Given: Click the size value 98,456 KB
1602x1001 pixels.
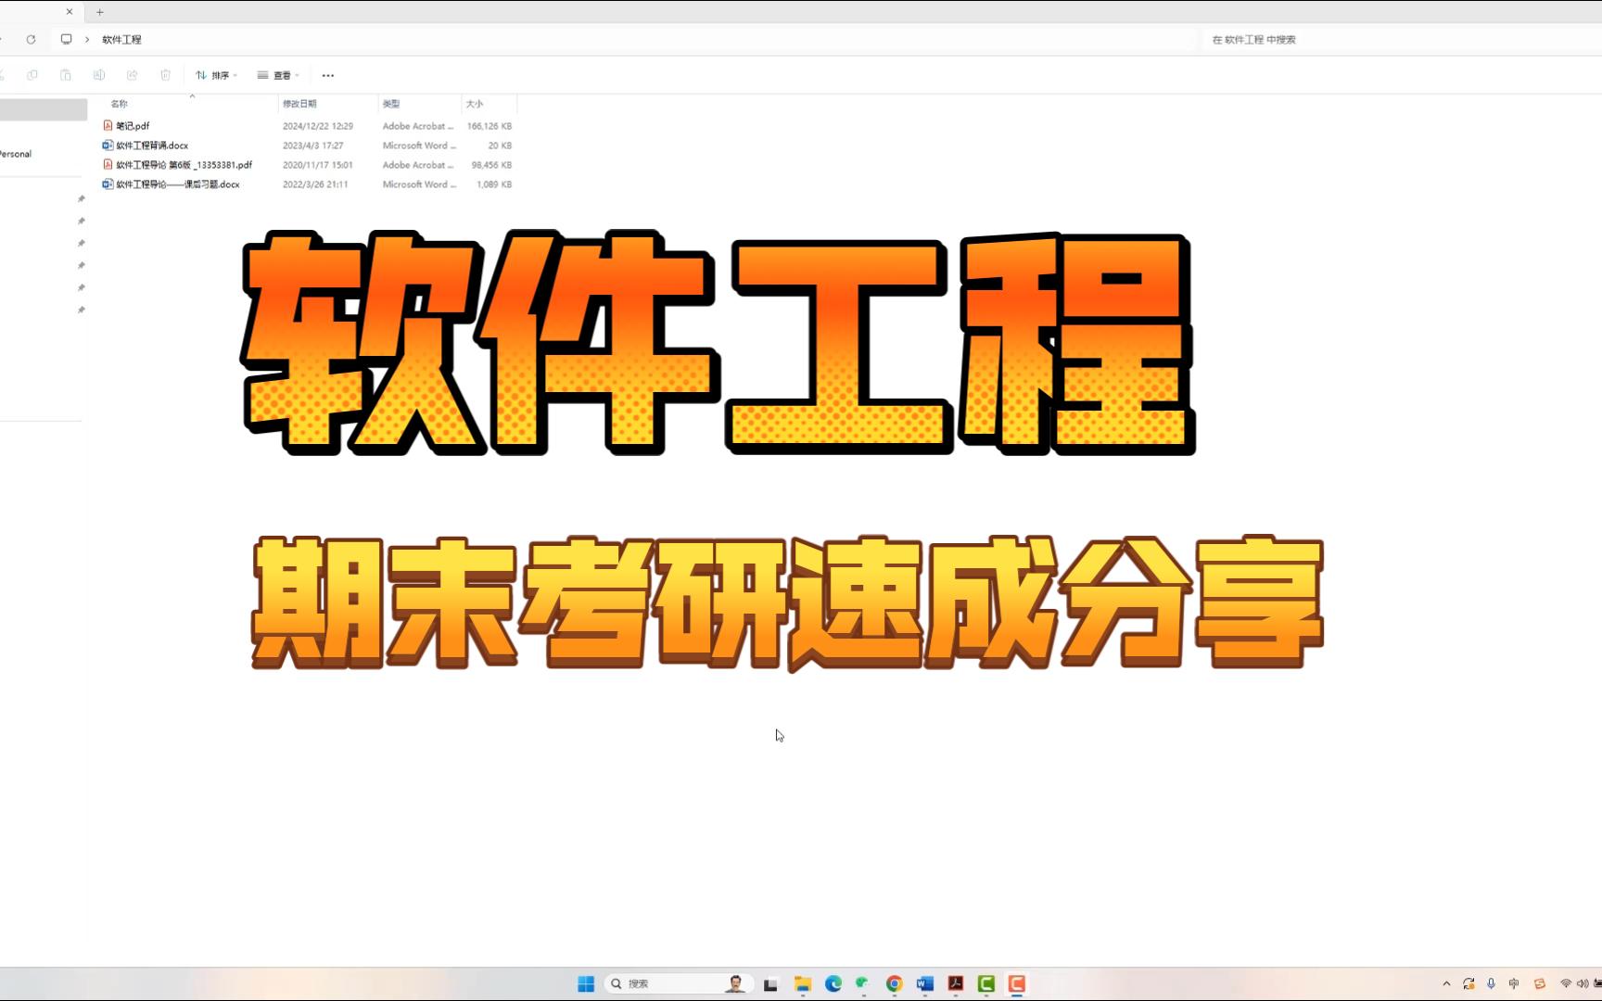Looking at the screenshot, I should pos(491,165).
